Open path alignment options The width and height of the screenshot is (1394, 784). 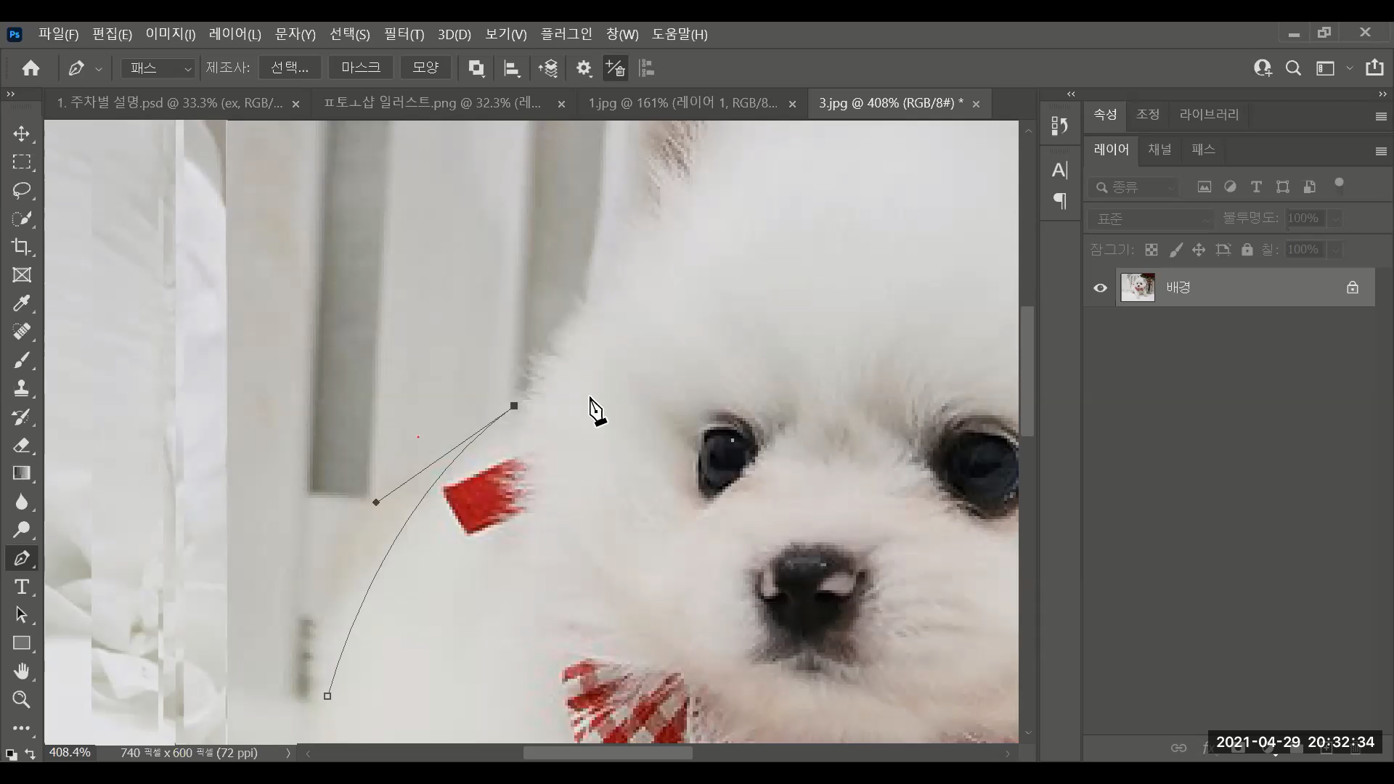[512, 68]
